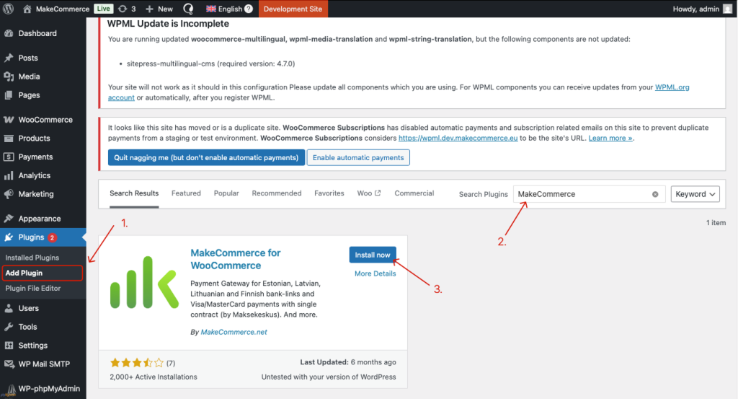Screen dimensions: 738x399
Task: Click the plus icon for New
Action: [150, 9]
